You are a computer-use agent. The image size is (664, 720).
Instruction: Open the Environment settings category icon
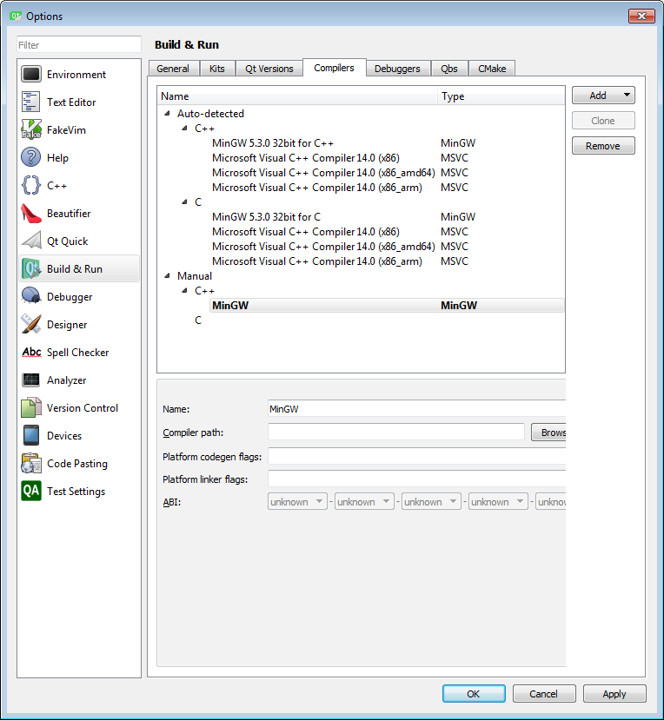(31, 75)
